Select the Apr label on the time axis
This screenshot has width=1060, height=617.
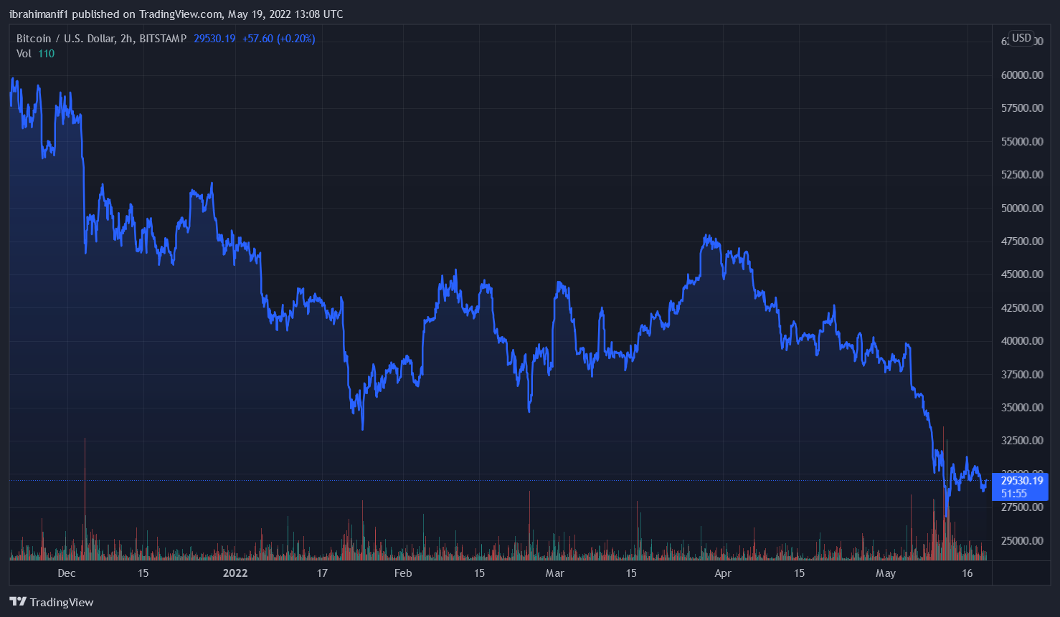coord(723,573)
